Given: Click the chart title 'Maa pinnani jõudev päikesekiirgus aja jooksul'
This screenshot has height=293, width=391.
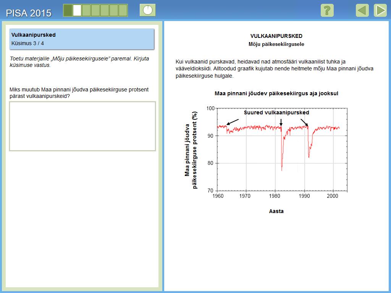Looking at the screenshot, I should coord(276,93).
